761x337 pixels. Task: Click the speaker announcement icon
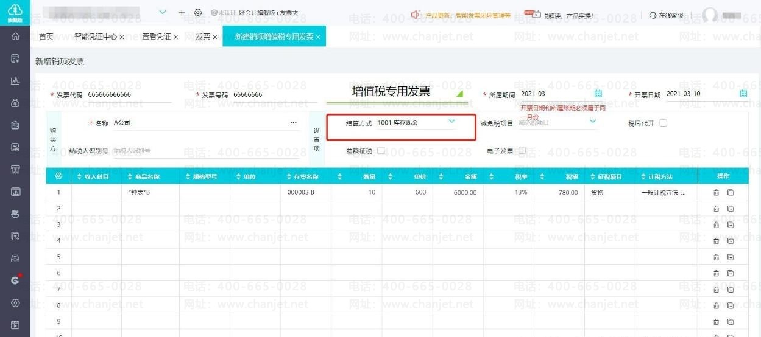coord(417,14)
